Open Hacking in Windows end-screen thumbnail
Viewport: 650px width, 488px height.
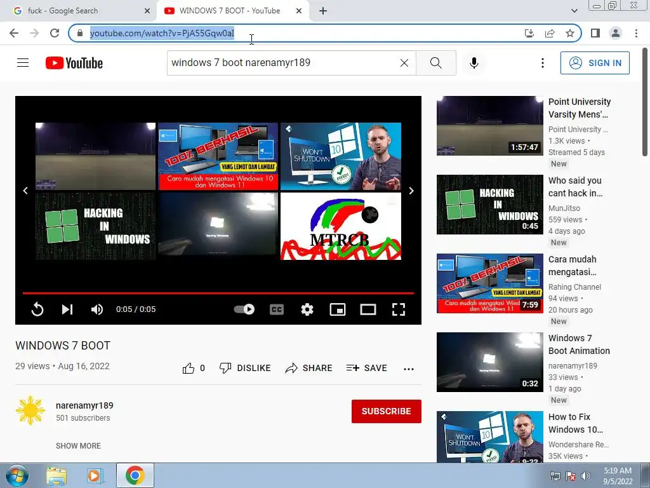(95, 226)
